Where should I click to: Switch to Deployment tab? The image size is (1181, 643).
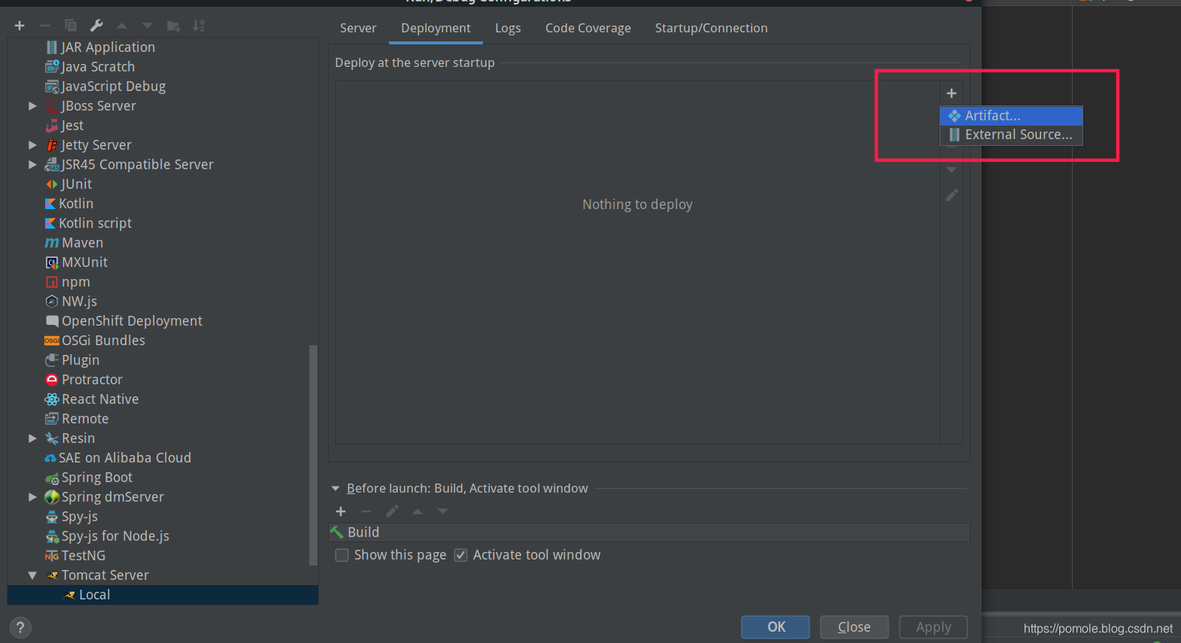point(436,29)
